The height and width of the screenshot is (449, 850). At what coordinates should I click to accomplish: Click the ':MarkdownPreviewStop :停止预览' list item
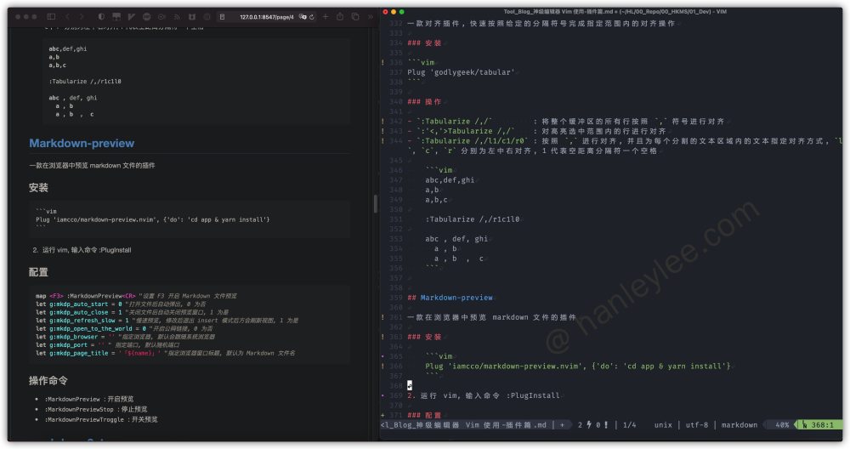tap(96, 409)
